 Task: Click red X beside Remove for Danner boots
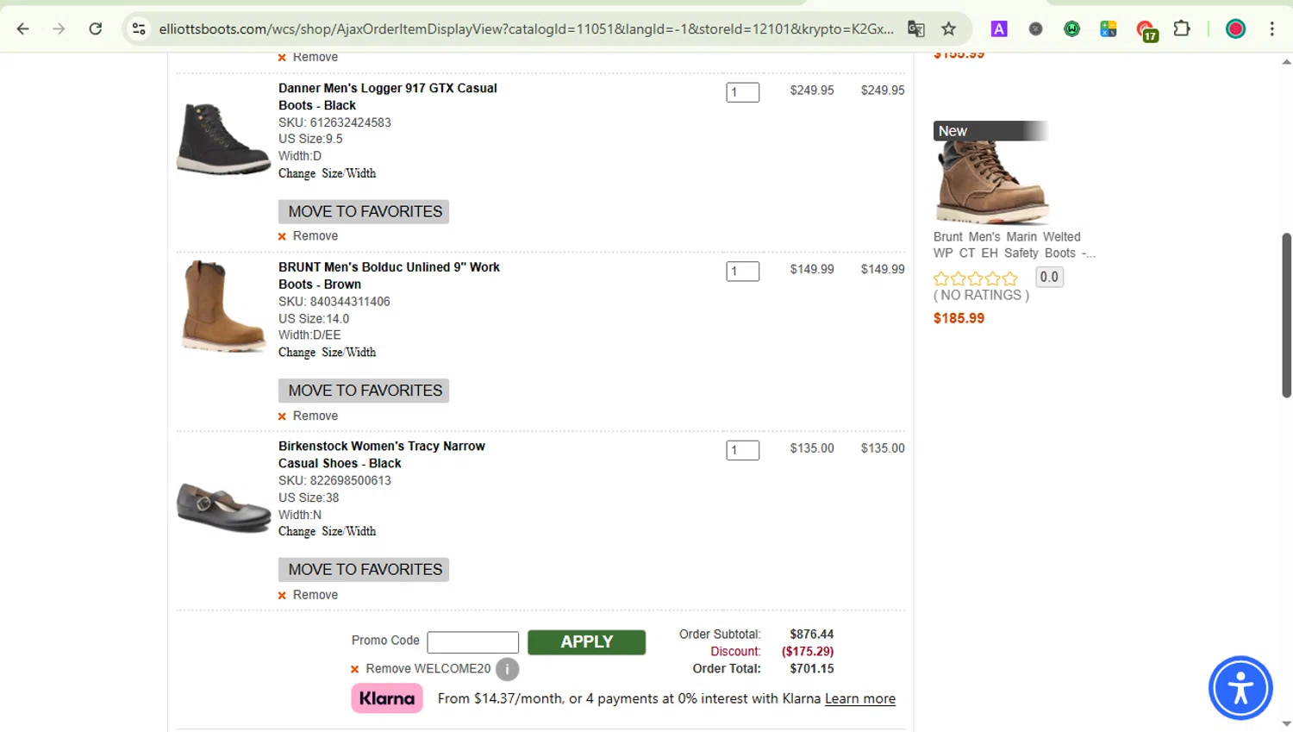click(282, 236)
